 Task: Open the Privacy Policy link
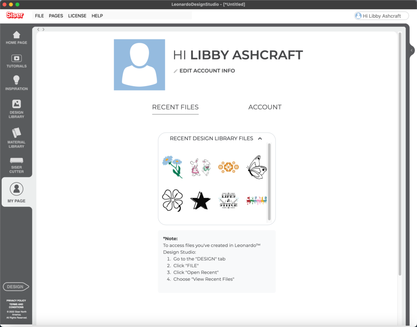click(16, 301)
